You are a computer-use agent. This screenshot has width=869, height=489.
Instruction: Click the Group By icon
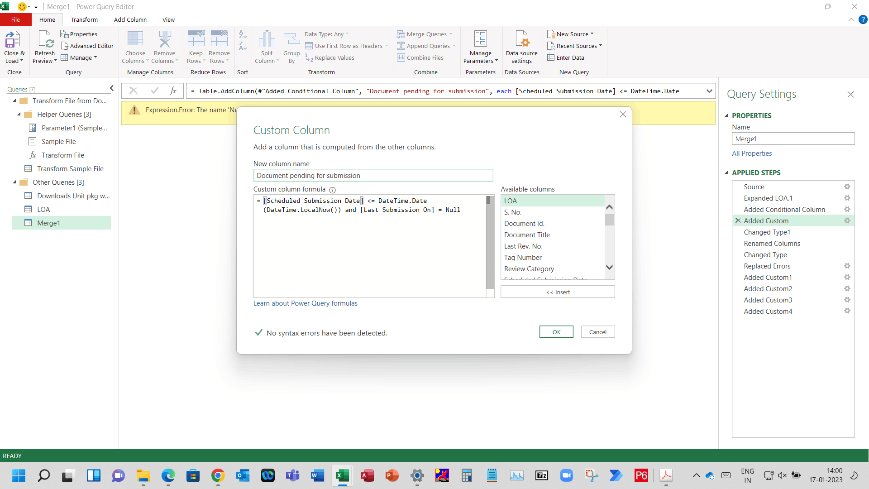pyautogui.click(x=291, y=39)
